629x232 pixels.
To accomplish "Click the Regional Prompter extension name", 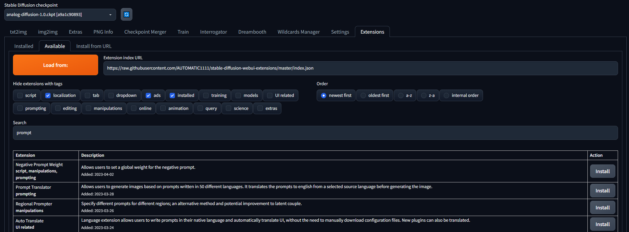I will coord(34,204).
